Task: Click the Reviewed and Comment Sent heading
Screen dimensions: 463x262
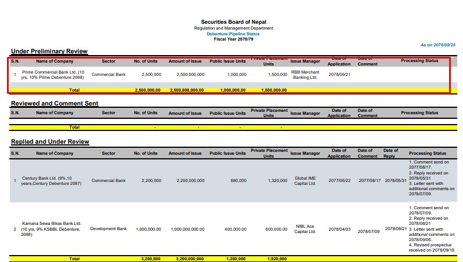Action: click(55, 103)
